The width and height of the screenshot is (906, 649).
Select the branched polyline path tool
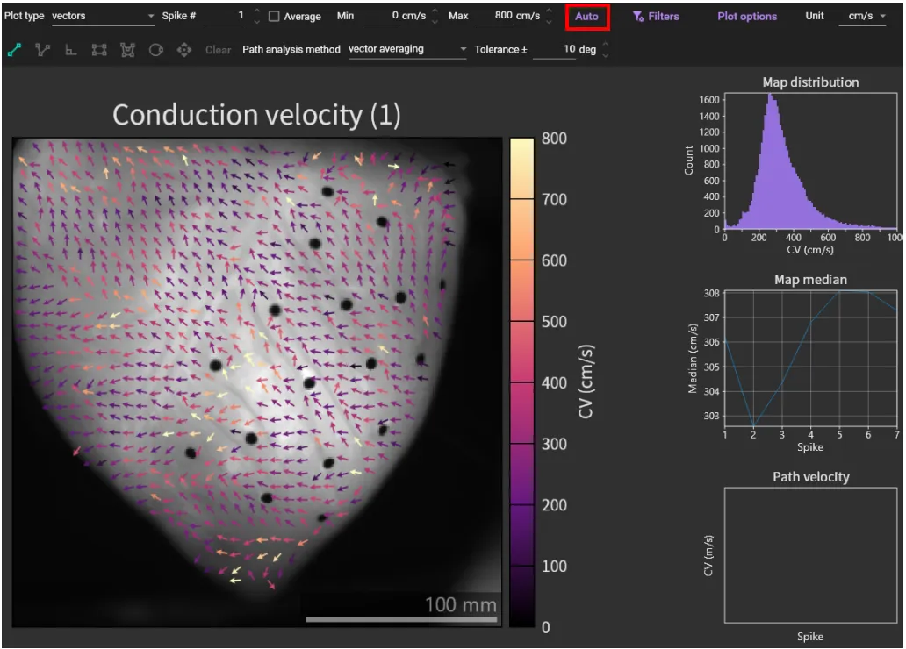click(x=42, y=50)
